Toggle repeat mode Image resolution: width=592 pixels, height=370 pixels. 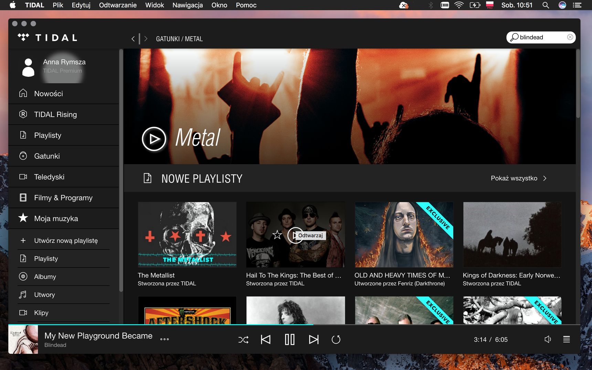(x=336, y=340)
